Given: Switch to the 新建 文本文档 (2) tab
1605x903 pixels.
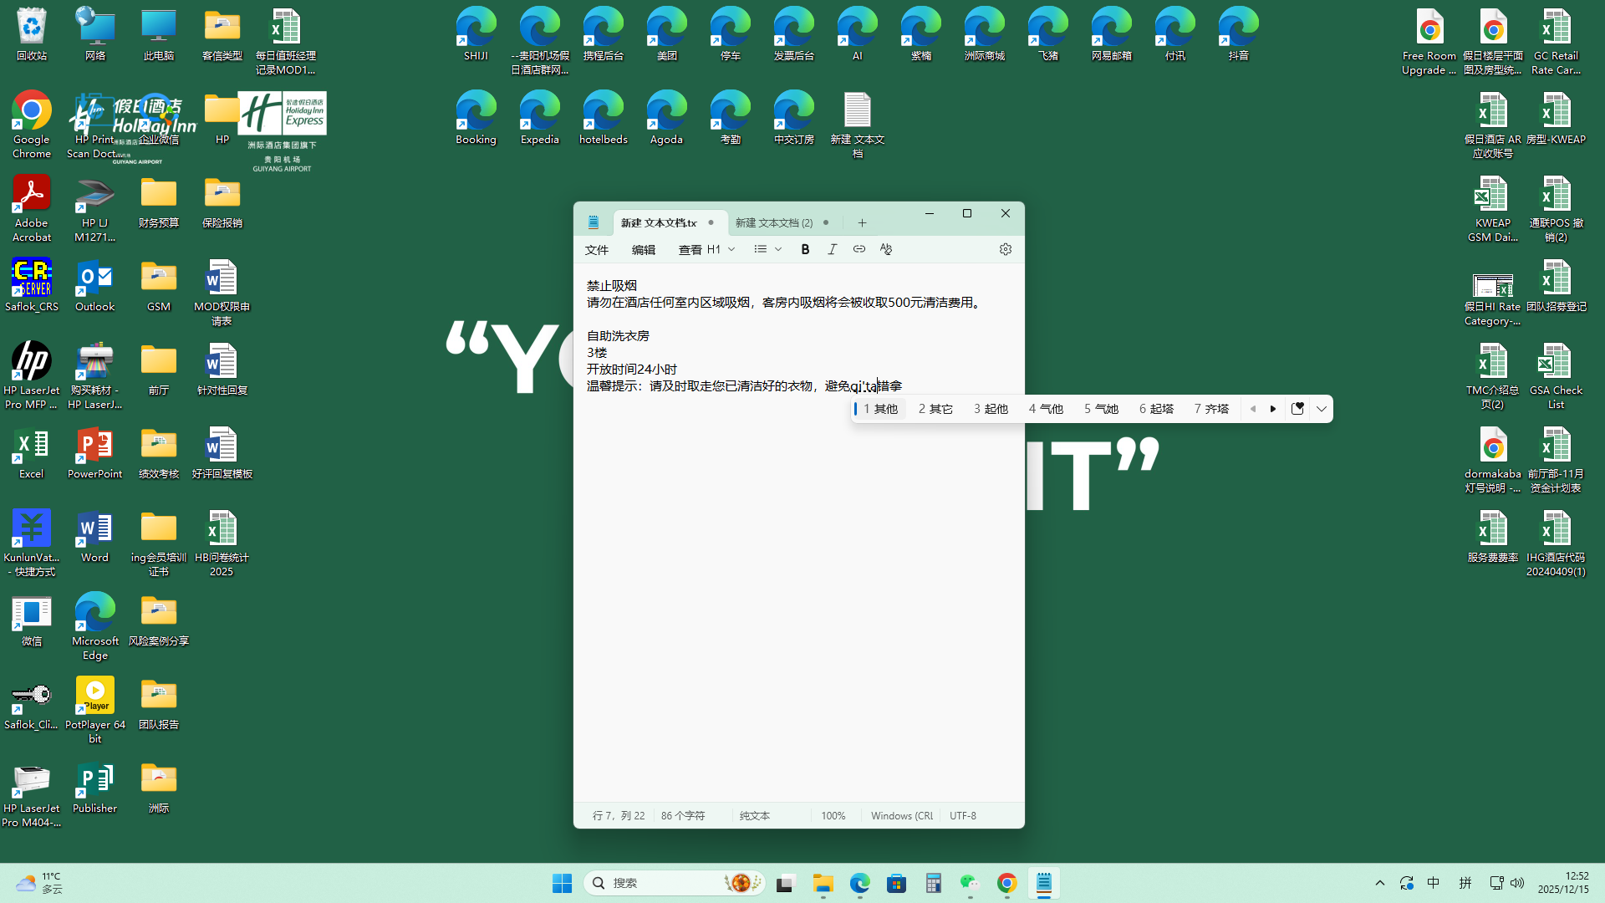Looking at the screenshot, I should point(773,222).
